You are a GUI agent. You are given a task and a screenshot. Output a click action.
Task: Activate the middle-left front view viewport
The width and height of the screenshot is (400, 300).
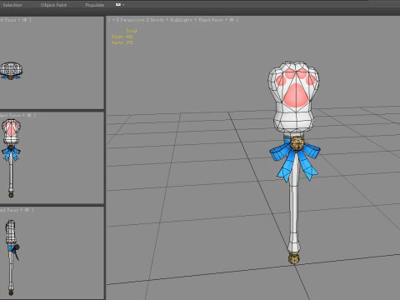52,157
